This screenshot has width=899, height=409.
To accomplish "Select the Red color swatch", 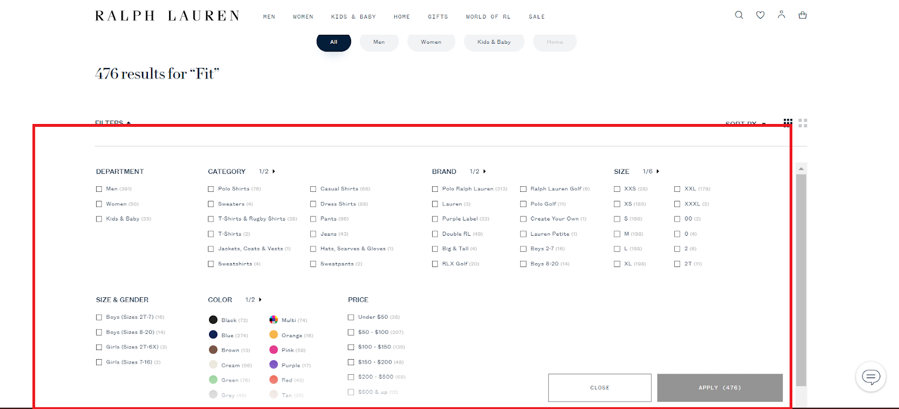I will [274, 380].
